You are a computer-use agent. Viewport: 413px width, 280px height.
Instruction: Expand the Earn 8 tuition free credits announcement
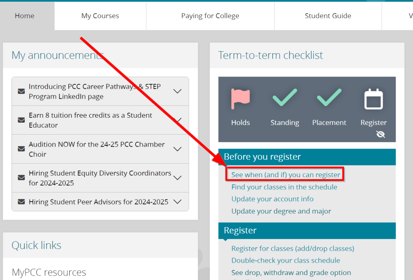pyautogui.click(x=178, y=120)
